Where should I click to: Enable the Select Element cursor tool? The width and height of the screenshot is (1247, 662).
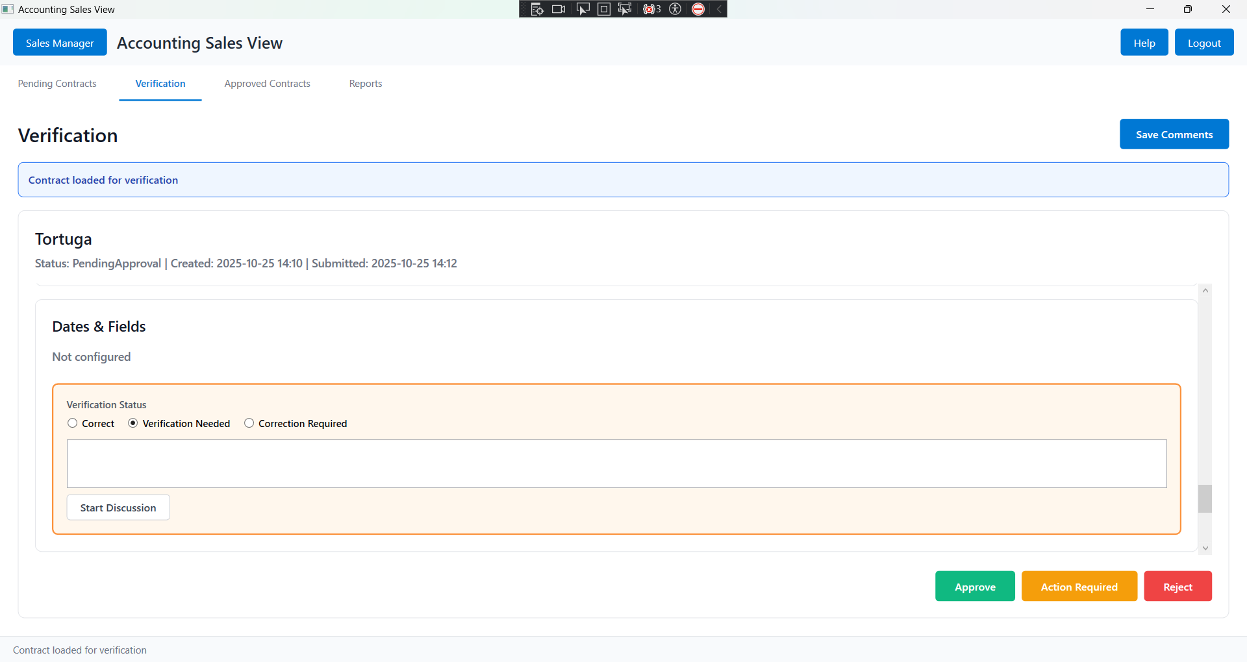(583, 9)
